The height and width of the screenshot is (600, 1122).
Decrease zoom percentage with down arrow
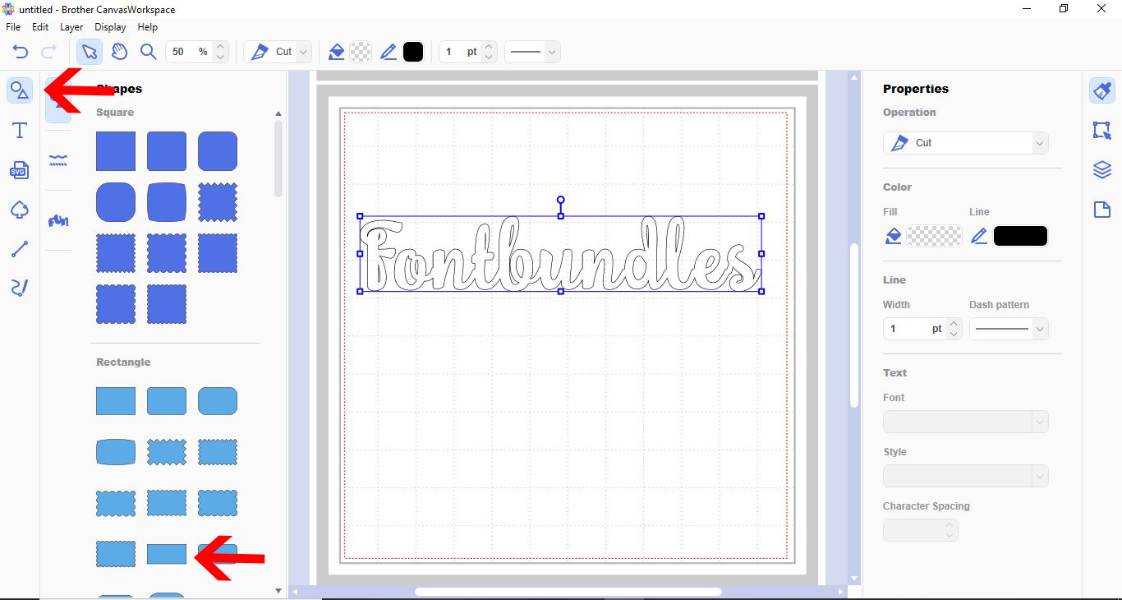pos(220,58)
